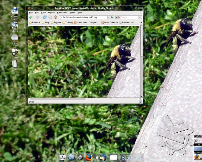Open the Support bookmark folder
The height and width of the screenshot is (162, 202).
coord(56,23)
